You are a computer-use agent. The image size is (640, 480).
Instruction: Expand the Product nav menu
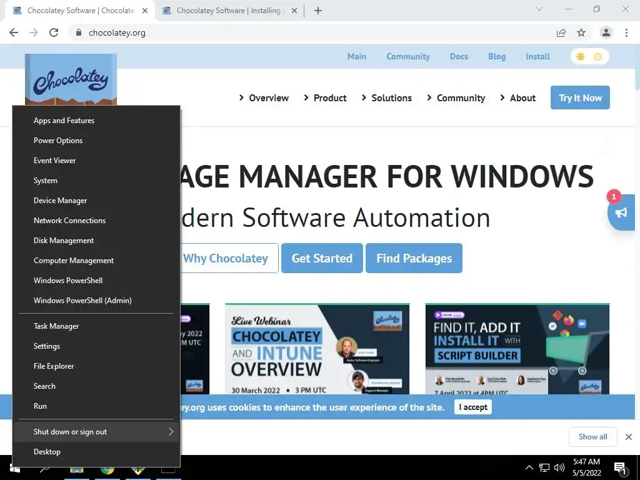pyautogui.click(x=325, y=98)
